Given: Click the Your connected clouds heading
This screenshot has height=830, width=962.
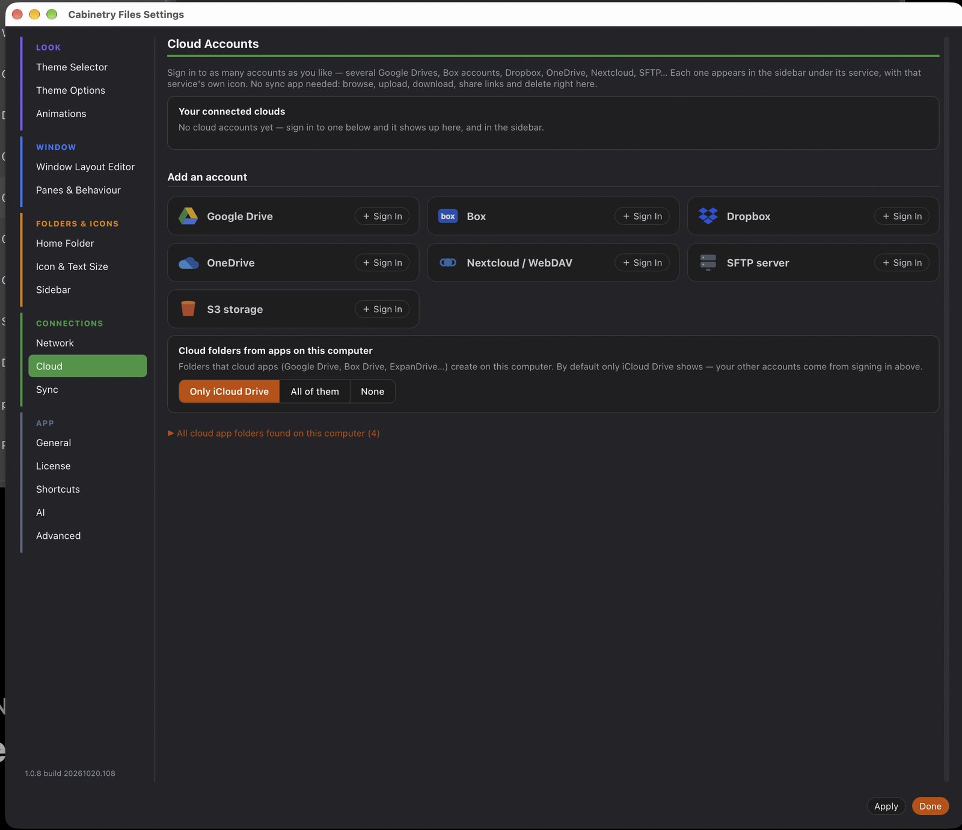Looking at the screenshot, I should pyautogui.click(x=231, y=111).
